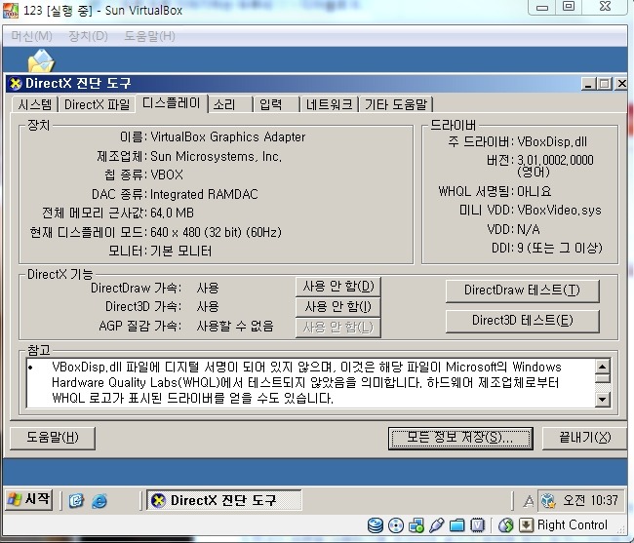634x543 pixels.
Task: Click the notes scrollbar up arrow
Action: (603, 367)
